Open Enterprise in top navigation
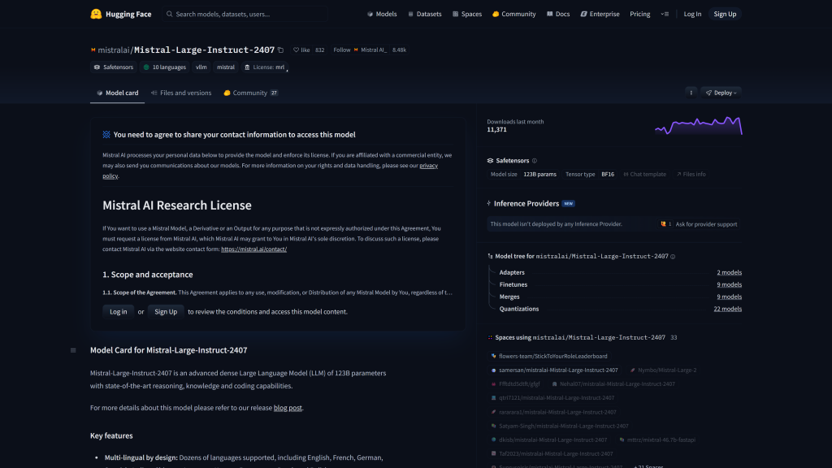The height and width of the screenshot is (468, 832). [600, 14]
